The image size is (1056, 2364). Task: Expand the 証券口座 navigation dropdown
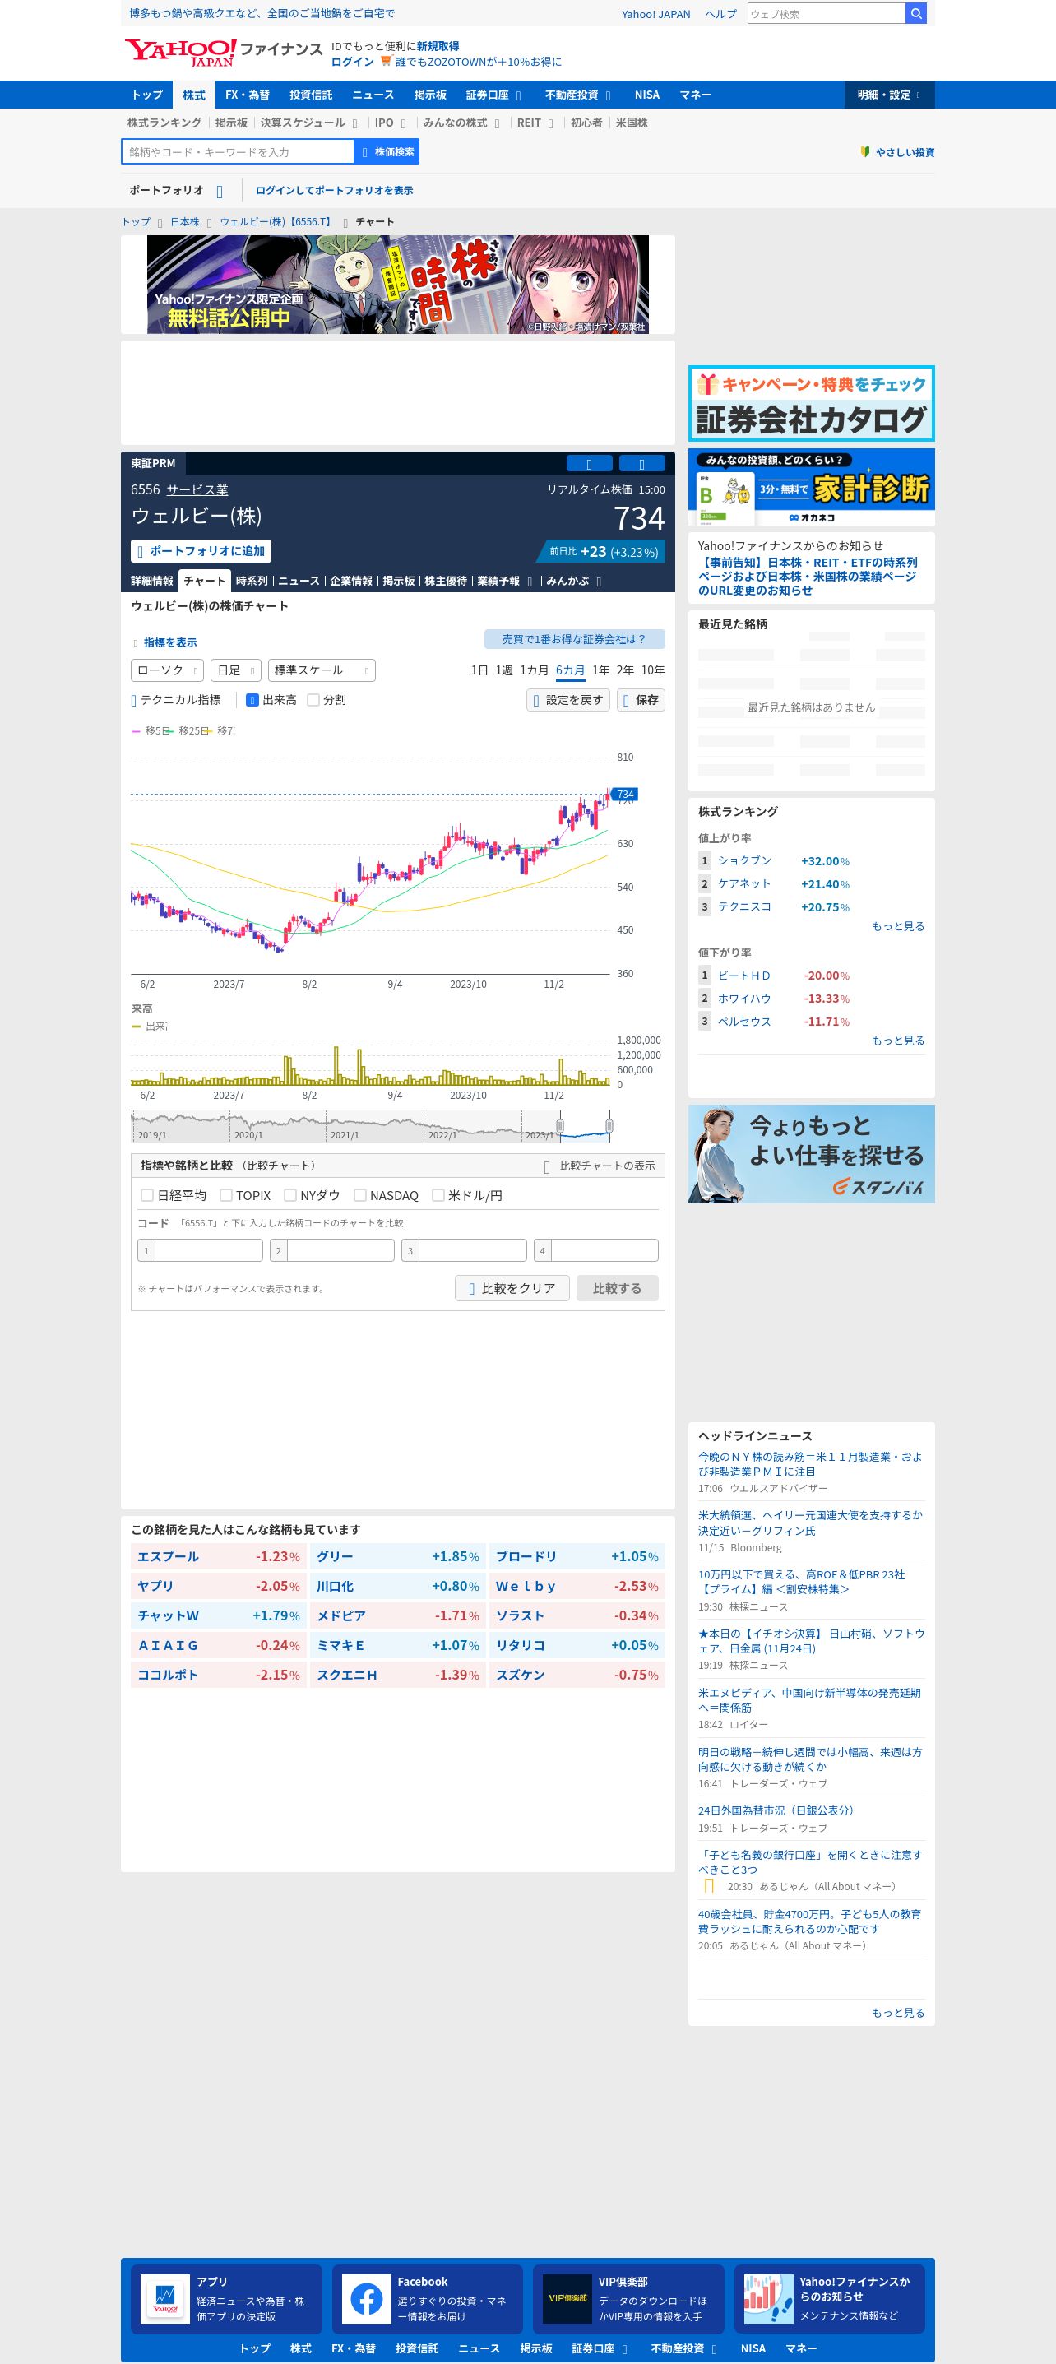coord(493,95)
